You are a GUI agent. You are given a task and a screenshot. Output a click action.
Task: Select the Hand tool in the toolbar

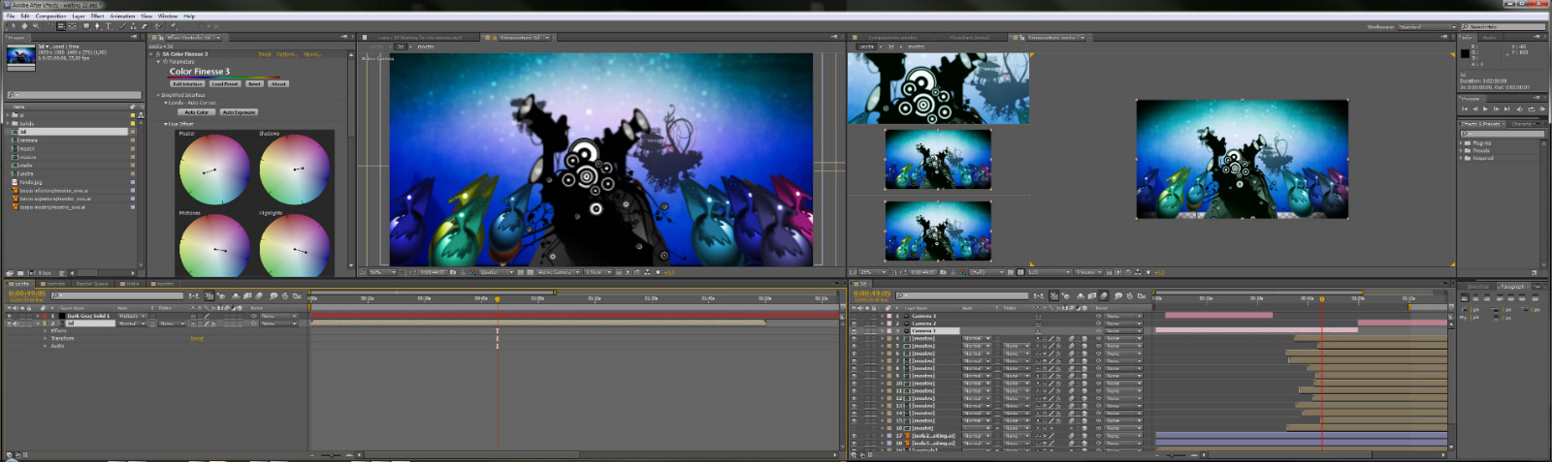pyautogui.click(x=25, y=26)
